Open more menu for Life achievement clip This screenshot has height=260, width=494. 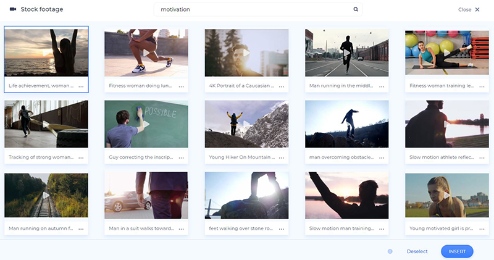pyautogui.click(x=81, y=87)
